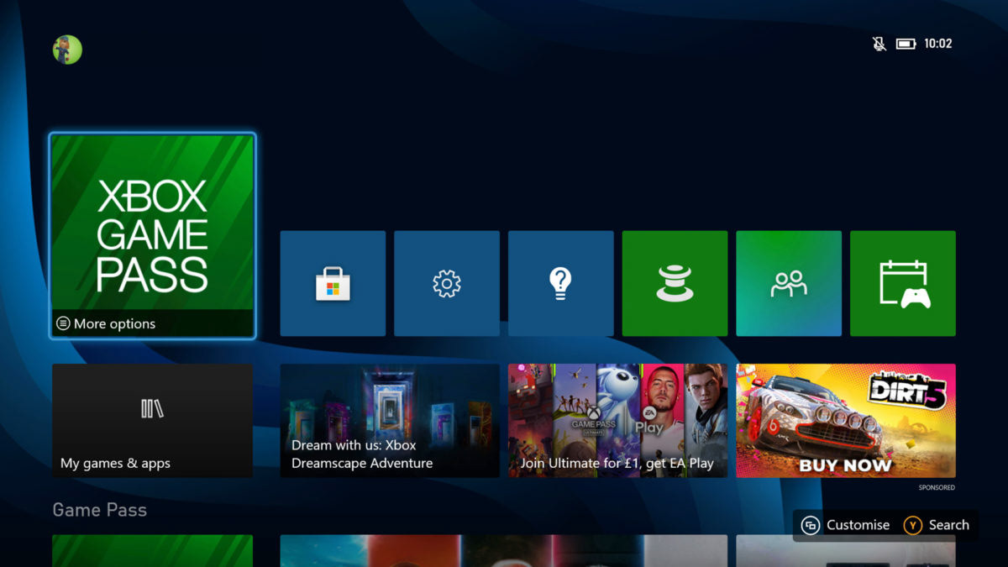Open My games & apps tile
Image resolution: width=1008 pixels, height=567 pixels.
tap(152, 421)
